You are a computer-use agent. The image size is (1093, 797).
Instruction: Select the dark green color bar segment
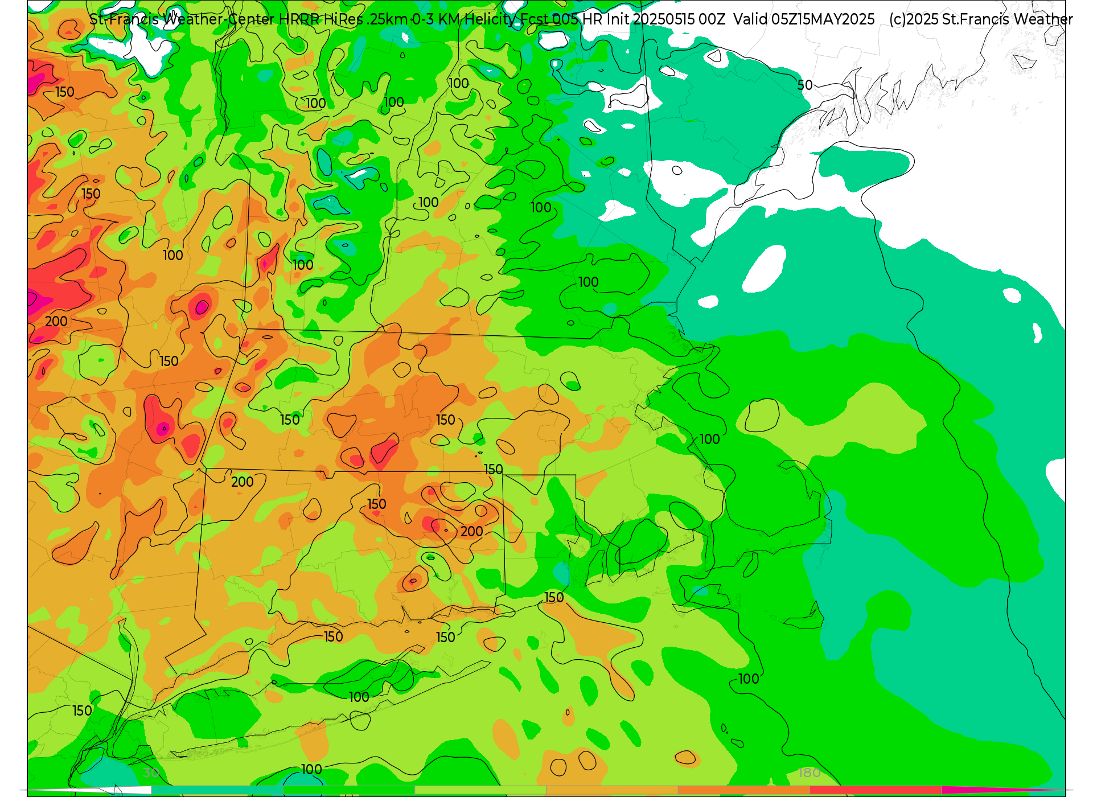[x=349, y=790]
